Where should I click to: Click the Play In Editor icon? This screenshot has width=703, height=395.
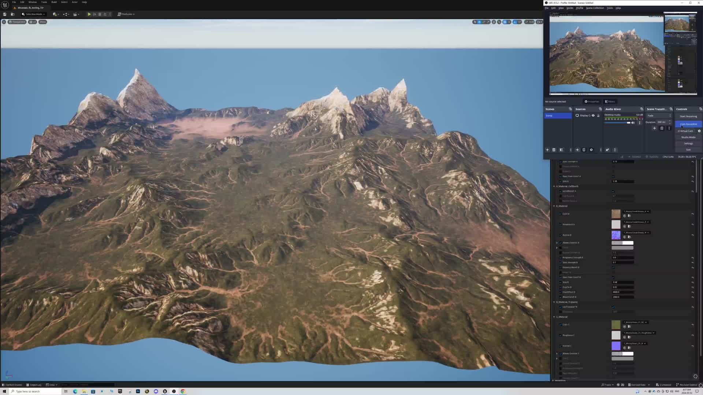(x=89, y=14)
